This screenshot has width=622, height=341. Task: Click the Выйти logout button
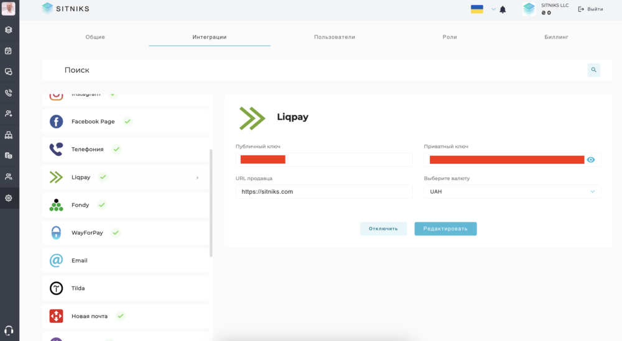tap(591, 9)
